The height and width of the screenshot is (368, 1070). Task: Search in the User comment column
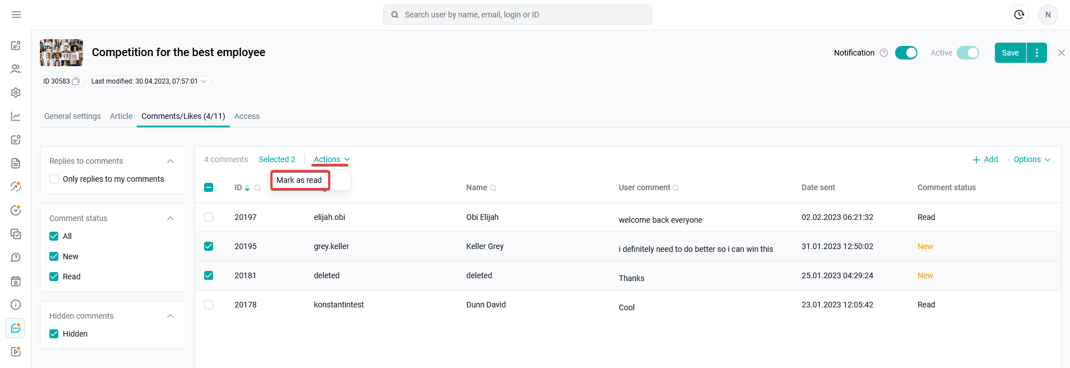click(x=676, y=188)
